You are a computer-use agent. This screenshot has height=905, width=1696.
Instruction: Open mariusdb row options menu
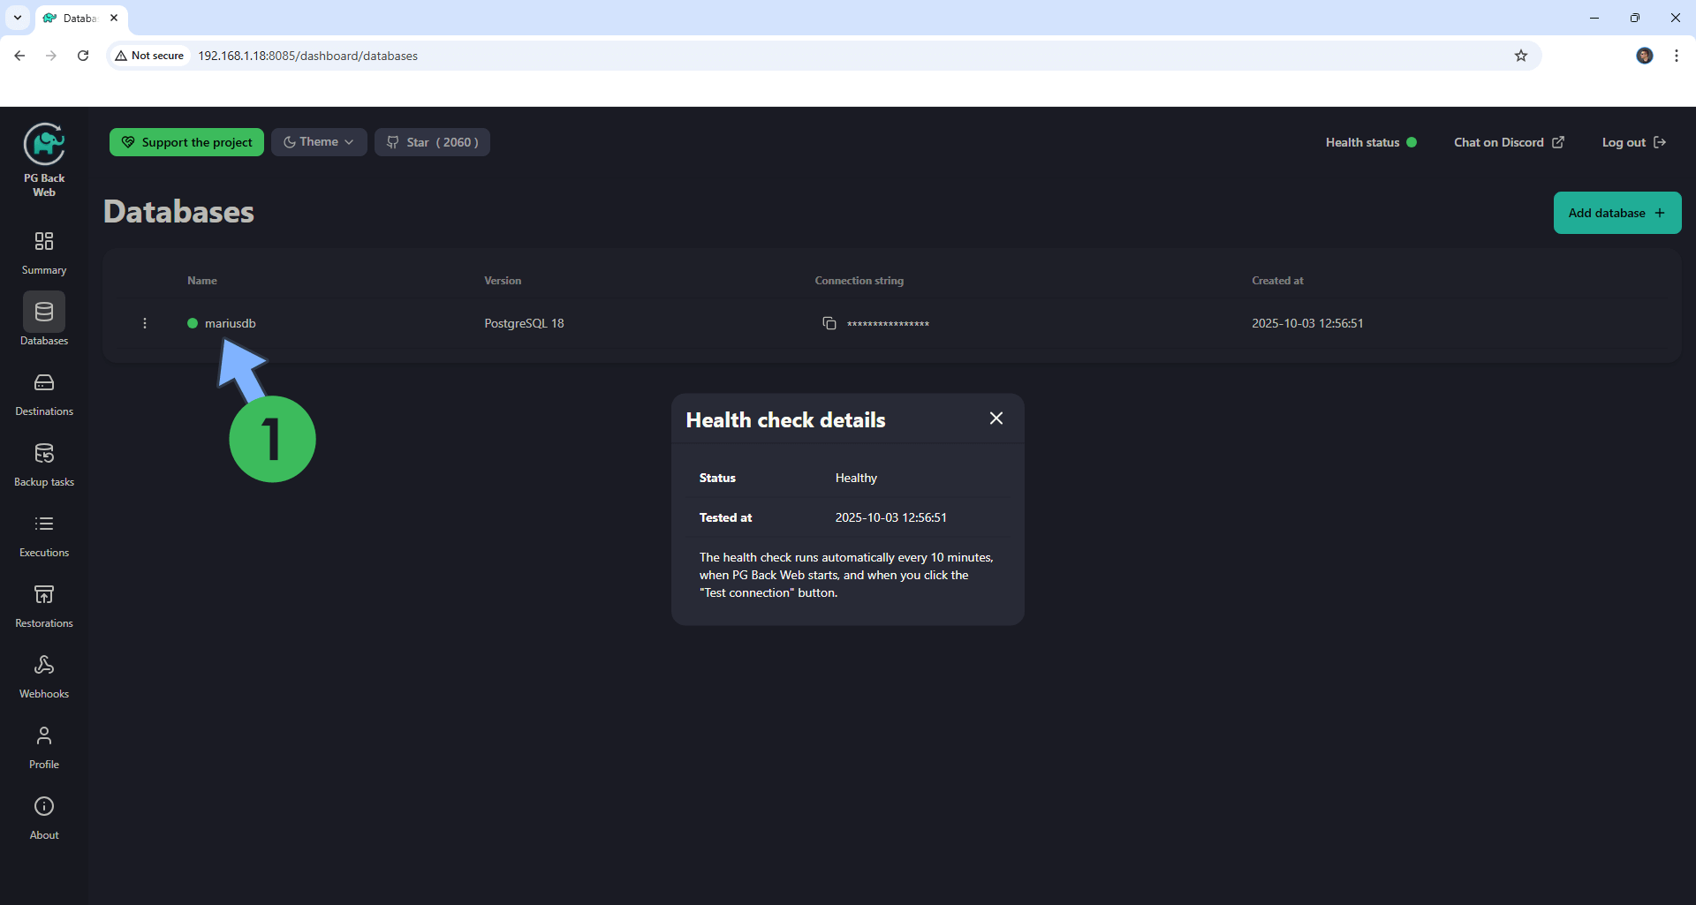[x=145, y=323]
